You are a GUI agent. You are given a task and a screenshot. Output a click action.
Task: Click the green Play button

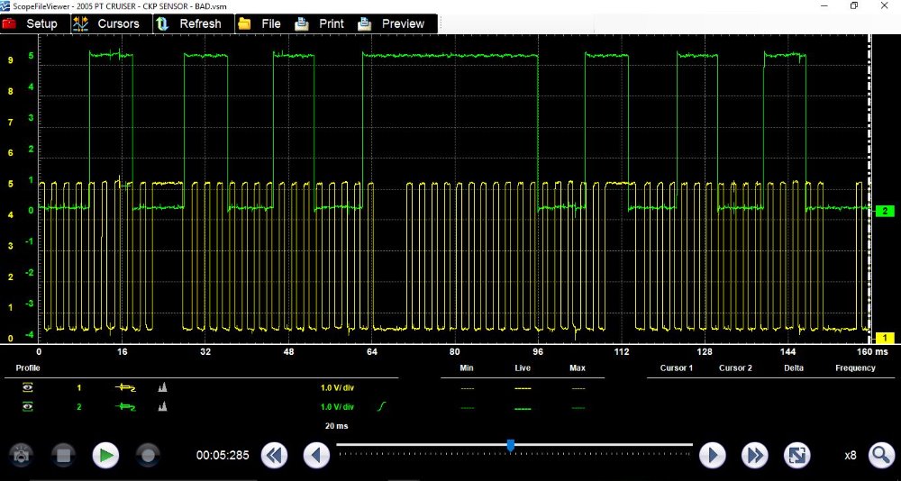106,455
